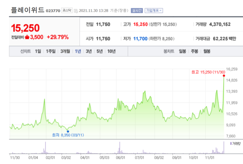
Task: Click the 06/01 date axis label
Action: pyautogui.click(x=120, y=158)
